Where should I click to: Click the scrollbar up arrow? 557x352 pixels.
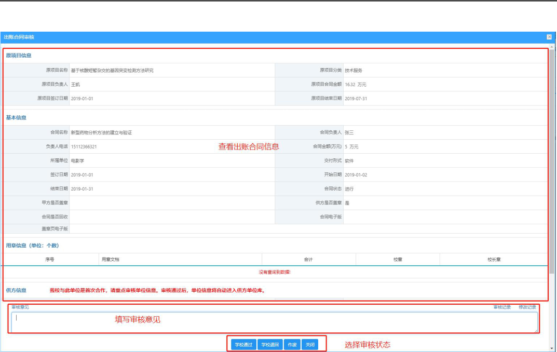[x=552, y=47]
